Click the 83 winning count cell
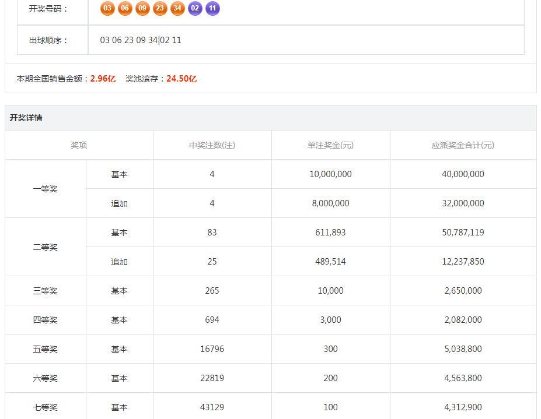The image size is (541, 419). (212, 233)
